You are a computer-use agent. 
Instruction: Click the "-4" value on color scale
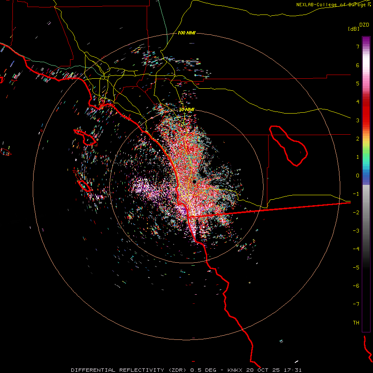click(x=356, y=249)
